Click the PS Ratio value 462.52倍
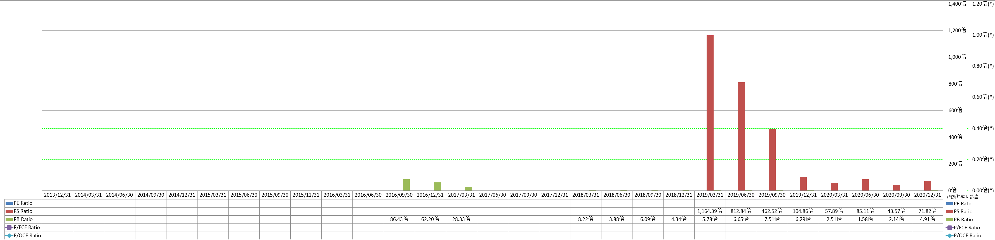The width and height of the screenshot is (995, 240). tap(772, 211)
